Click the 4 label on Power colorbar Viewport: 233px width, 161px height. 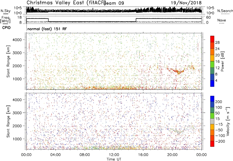[x=216, y=80]
